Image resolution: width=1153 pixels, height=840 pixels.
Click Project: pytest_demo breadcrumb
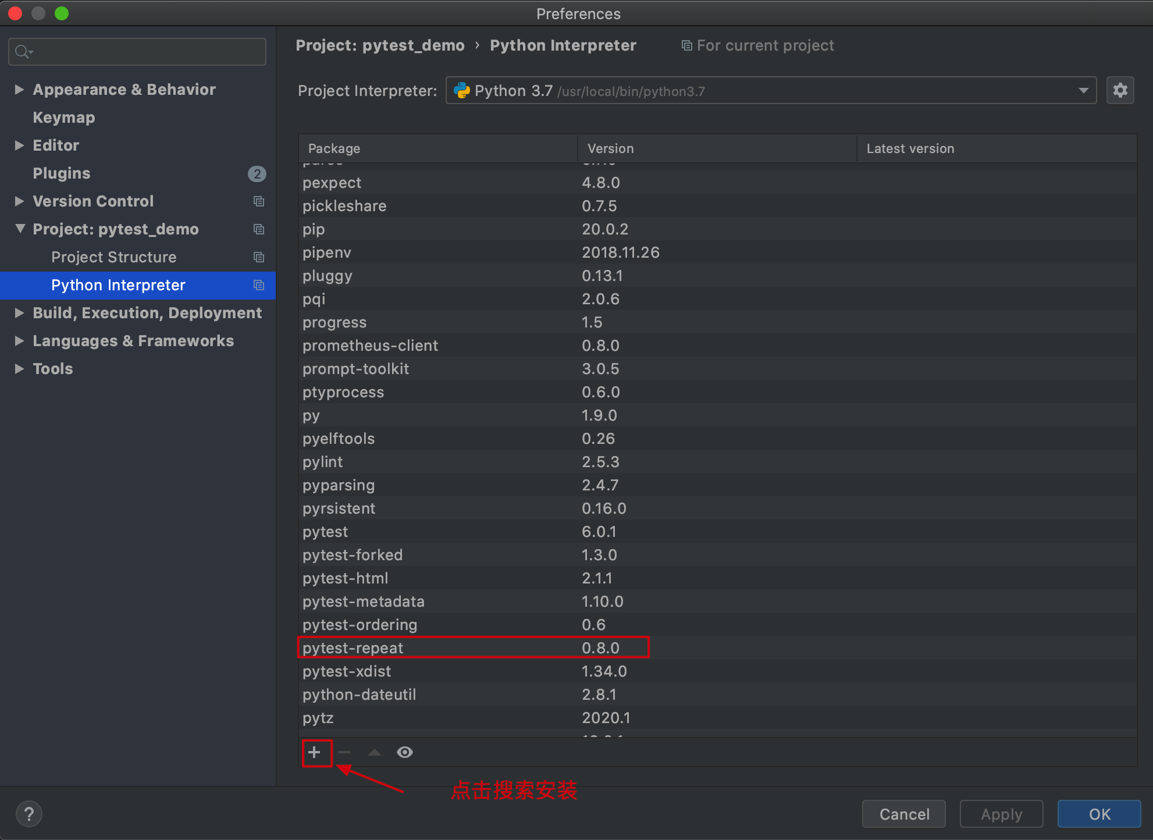pyautogui.click(x=380, y=45)
